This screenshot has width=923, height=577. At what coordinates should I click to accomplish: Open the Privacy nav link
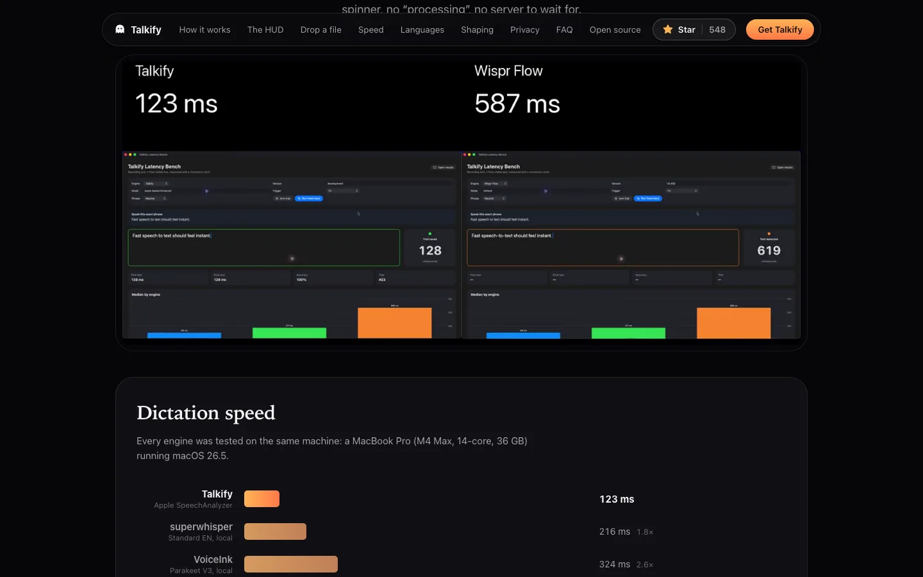pyautogui.click(x=524, y=29)
